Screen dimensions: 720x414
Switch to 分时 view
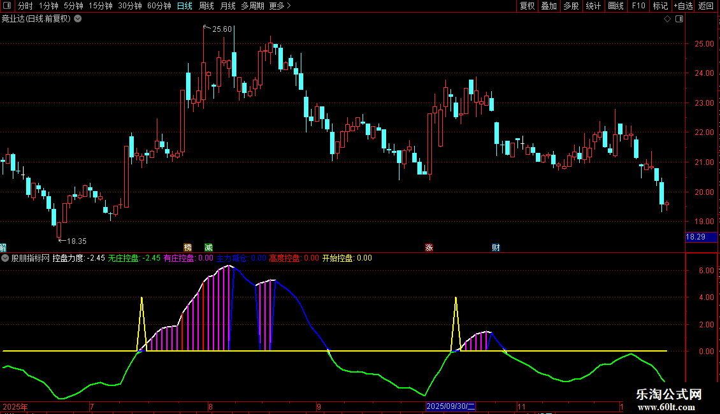[25, 6]
